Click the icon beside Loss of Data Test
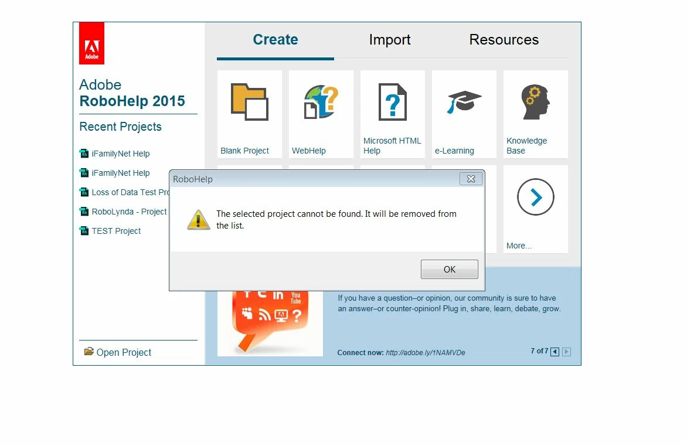 pos(84,192)
